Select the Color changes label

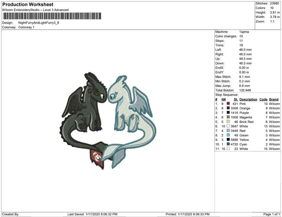tap(226, 36)
